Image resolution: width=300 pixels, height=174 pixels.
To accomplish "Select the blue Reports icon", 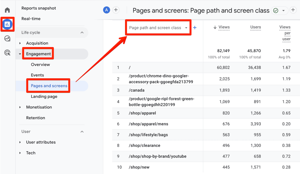I will pyautogui.click(x=7, y=24).
